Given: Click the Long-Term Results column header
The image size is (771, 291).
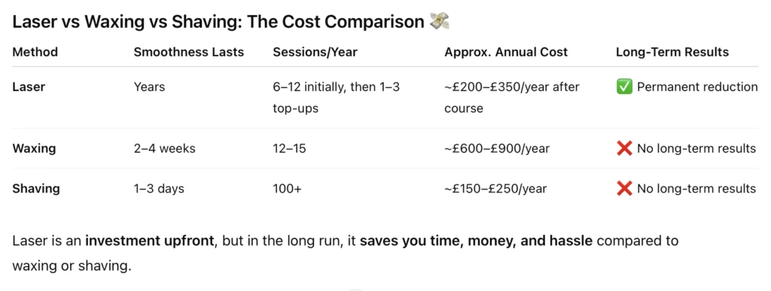Looking at the screenshot, I should tap(672, 52).
